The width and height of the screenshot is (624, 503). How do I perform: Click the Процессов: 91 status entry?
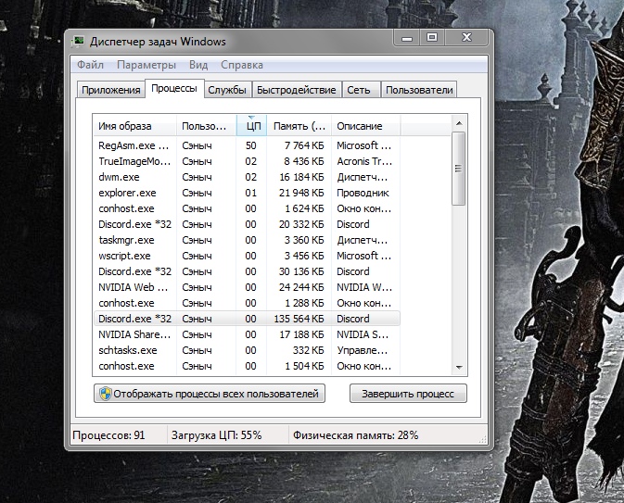point(108,435)
